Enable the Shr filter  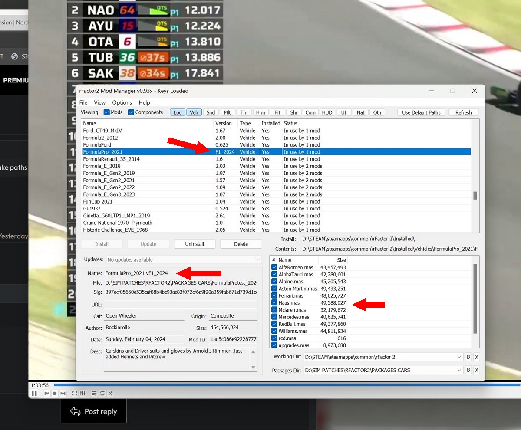click(294, 112)
